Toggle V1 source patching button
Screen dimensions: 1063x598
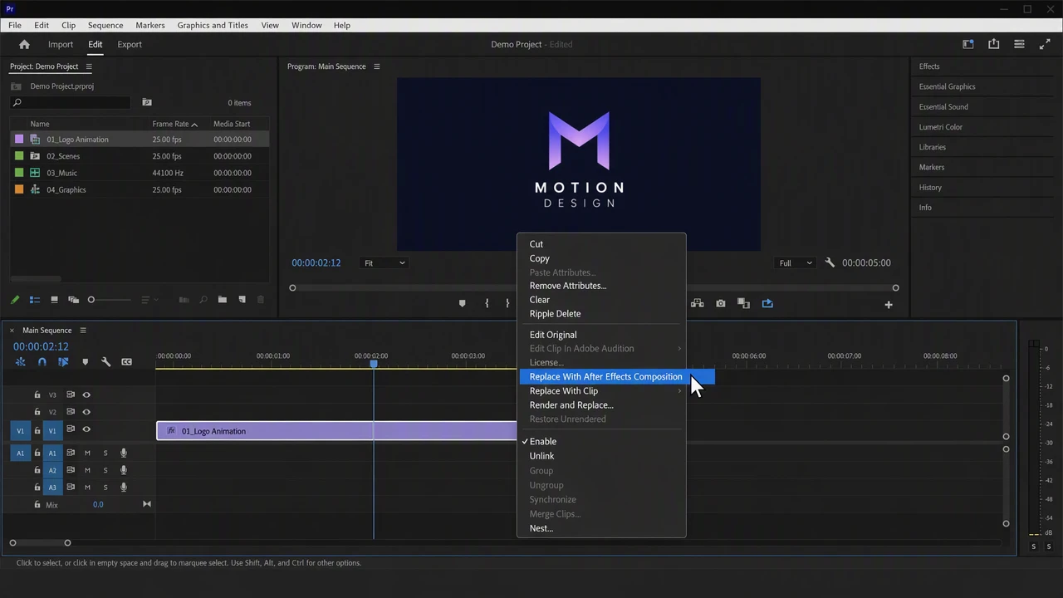point(20,430)
